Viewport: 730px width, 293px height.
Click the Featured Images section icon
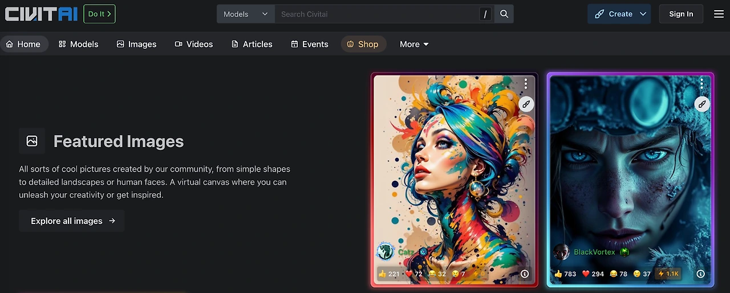click(x=32, y=141)
